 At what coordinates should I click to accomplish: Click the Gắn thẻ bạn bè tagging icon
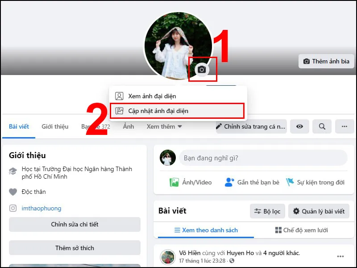[x=229, y=182]
